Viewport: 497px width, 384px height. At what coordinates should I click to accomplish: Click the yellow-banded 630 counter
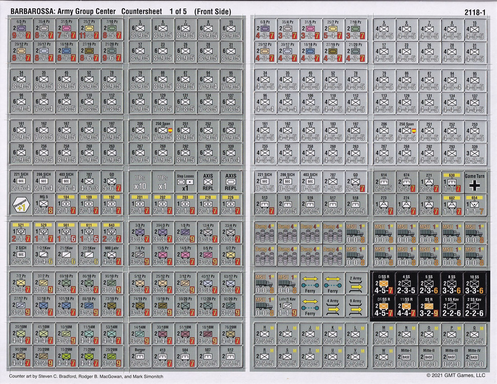click(452, 182)
